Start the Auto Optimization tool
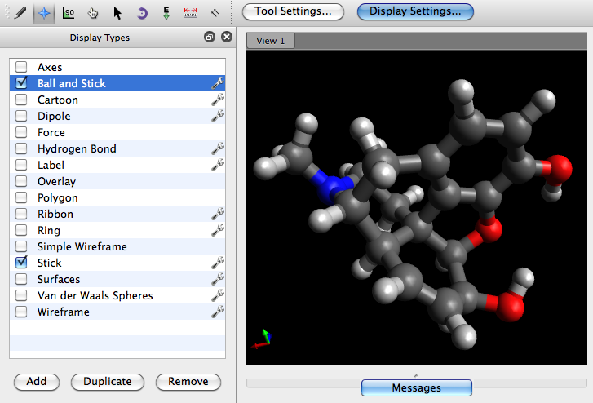 coord(166,13)
